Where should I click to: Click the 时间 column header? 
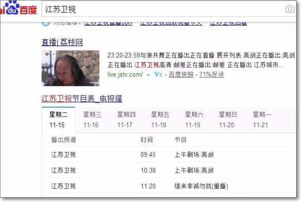coord(147,140)
